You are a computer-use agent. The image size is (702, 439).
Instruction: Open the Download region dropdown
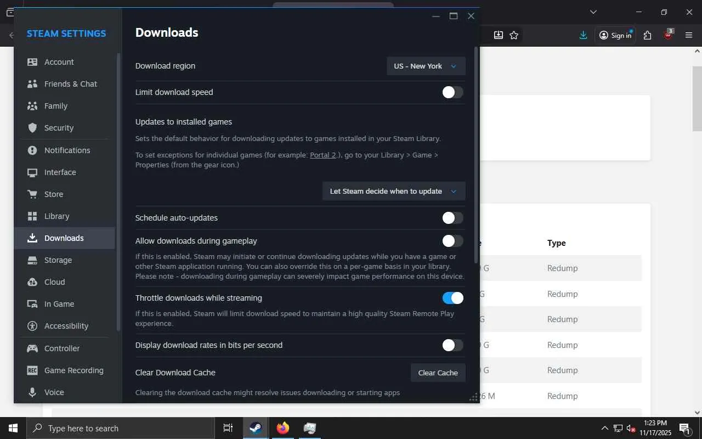(x=426, y=66)
